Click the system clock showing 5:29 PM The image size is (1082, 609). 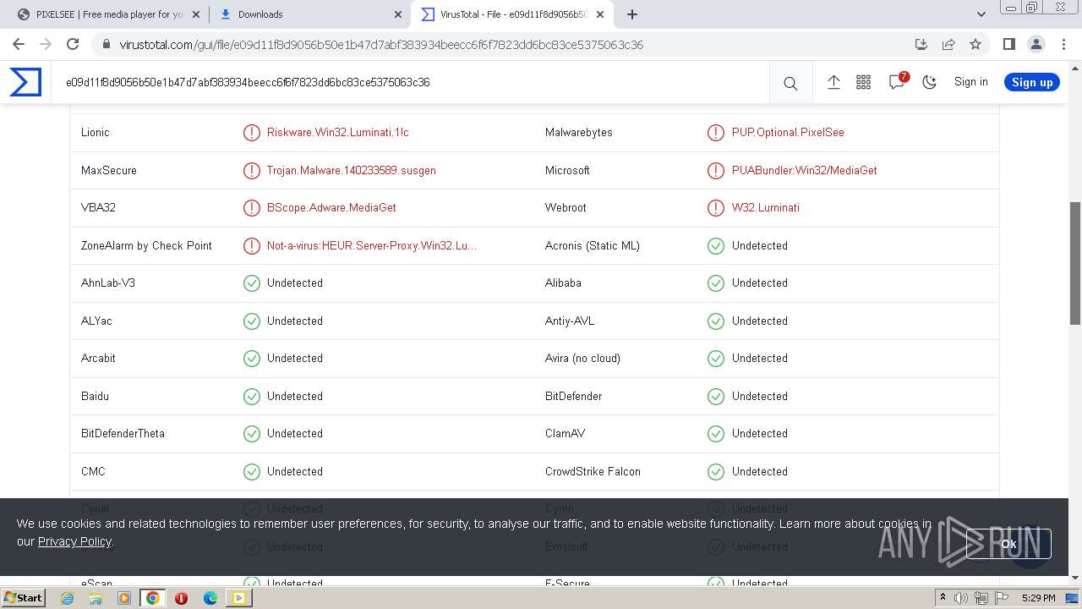(x=1038, y=598)
